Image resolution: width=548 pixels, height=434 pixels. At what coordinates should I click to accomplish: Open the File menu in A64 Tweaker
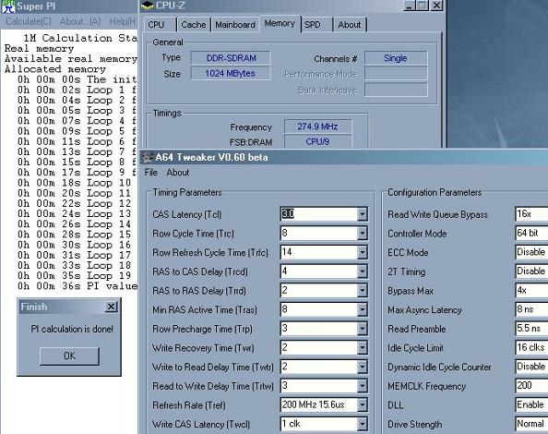tap(151, 173)
